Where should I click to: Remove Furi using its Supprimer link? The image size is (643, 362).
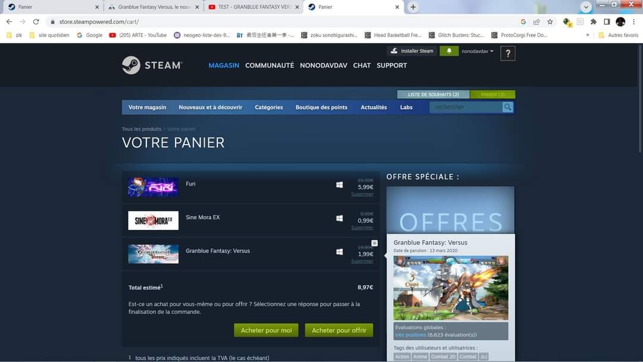click(x=362, y=194)
